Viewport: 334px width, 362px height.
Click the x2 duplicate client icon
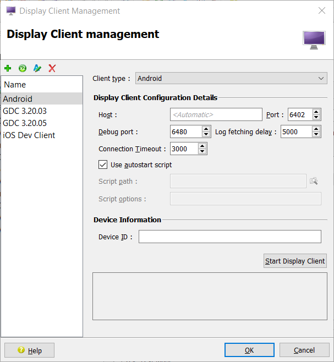tap(23, 68)
